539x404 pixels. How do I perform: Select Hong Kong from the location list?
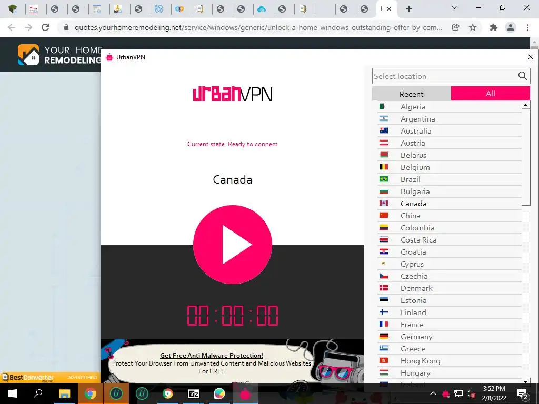[450, 361]
